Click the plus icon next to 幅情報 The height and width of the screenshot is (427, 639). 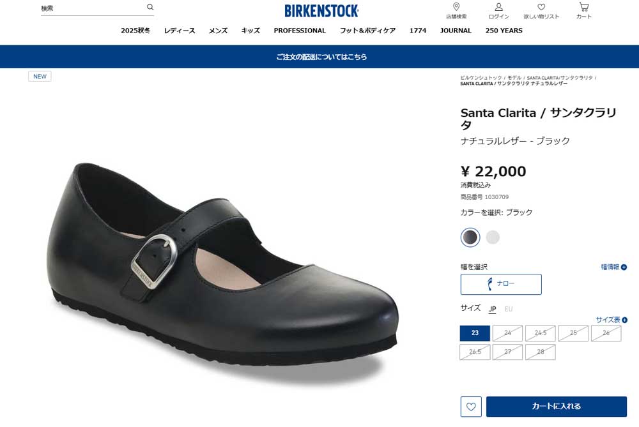click(x=624, y=267)
